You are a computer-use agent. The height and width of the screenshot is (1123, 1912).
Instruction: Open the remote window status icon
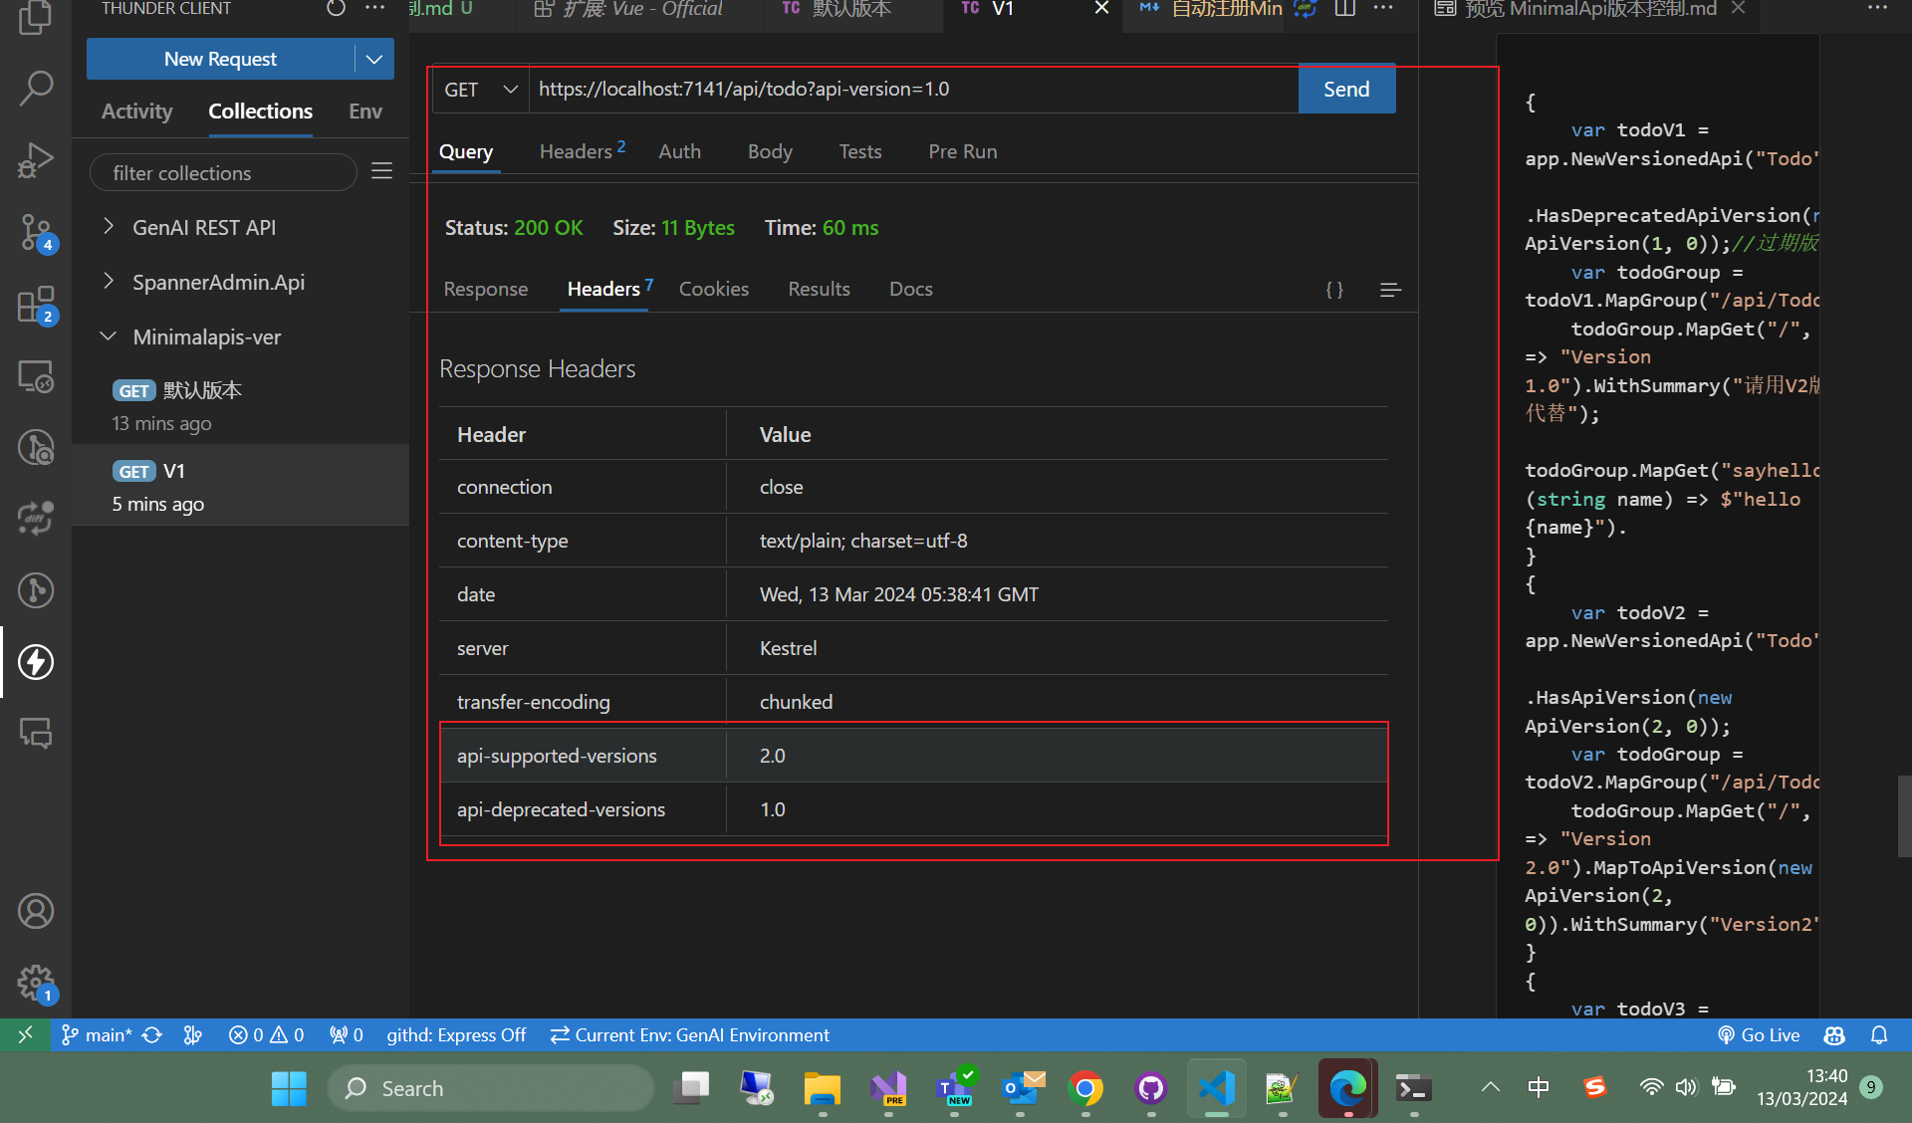pos(25,1034)
